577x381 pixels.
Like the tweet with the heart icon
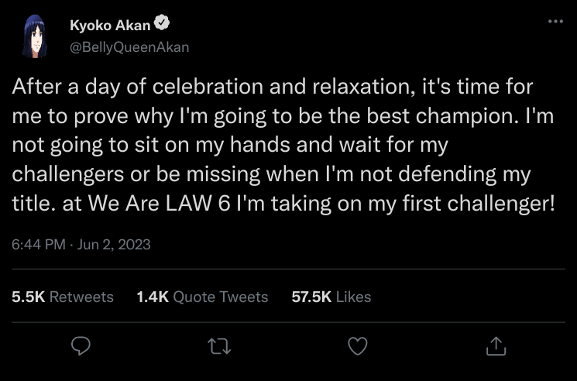coord(357,345)
